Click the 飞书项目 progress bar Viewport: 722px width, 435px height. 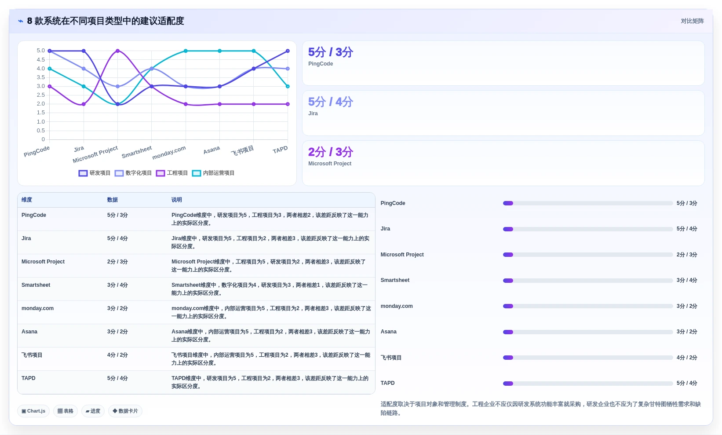(x=588, y=358)
